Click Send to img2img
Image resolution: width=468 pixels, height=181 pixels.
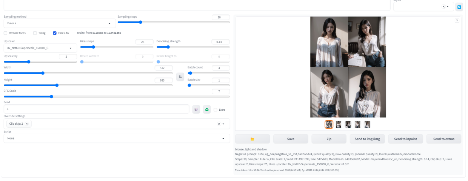pyautogui.click(x=367, y=139)
